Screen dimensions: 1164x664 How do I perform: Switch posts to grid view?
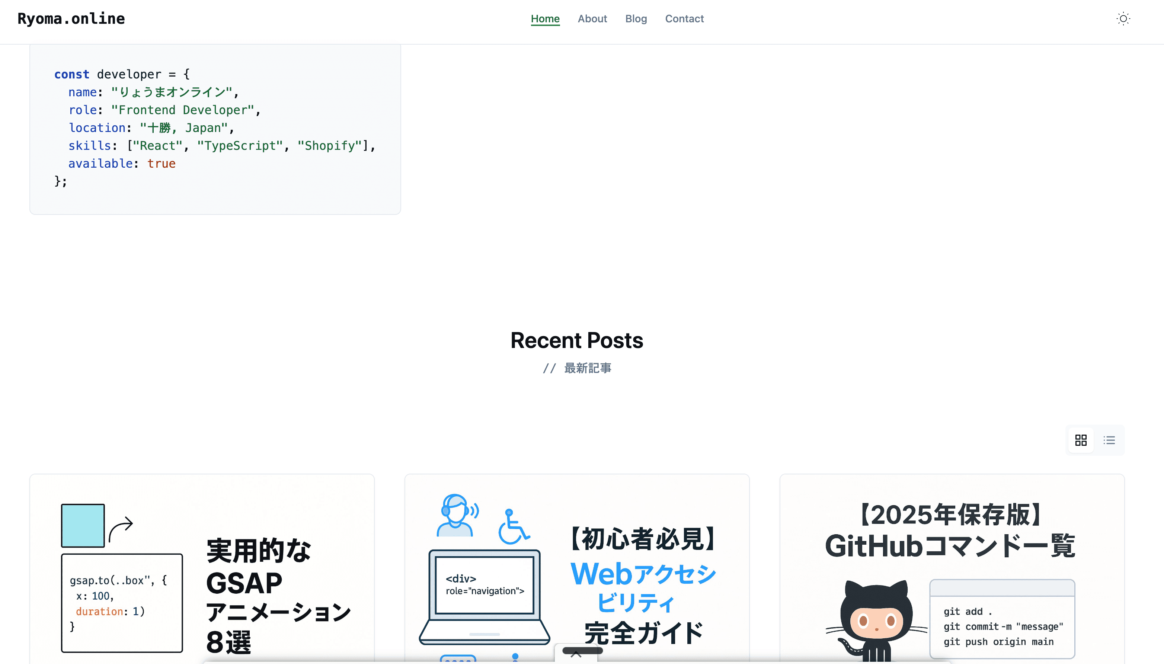[x=1081, y=440]
